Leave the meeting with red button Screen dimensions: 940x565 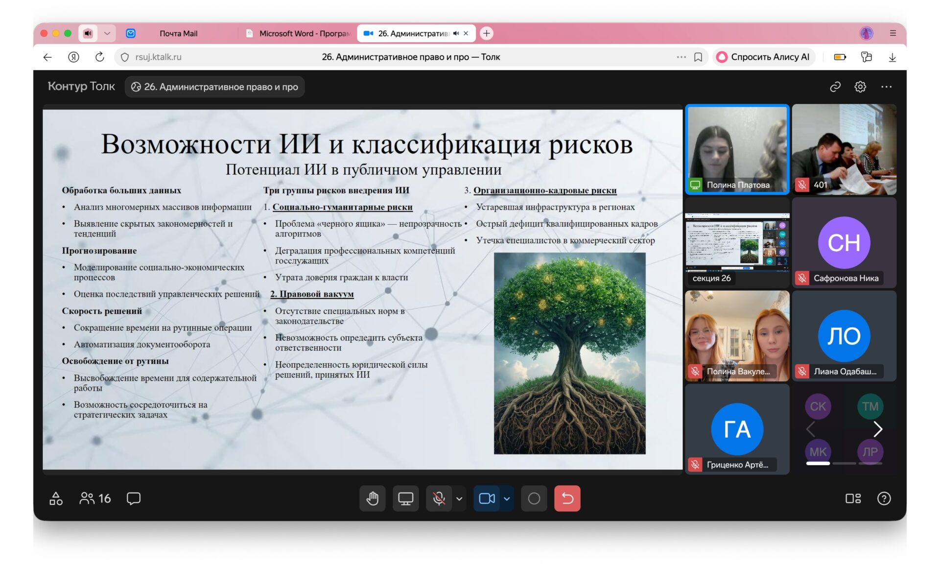pos(567,498)
